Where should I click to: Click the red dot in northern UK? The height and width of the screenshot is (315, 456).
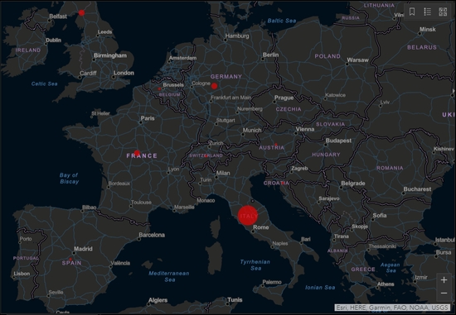click(x=82, y=12)
